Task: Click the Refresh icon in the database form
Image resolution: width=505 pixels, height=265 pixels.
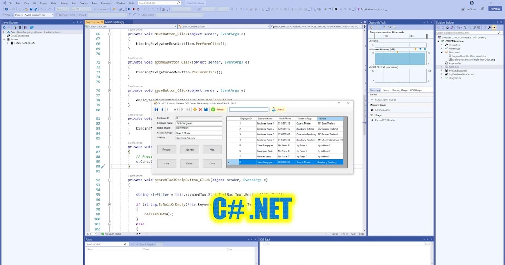Action: pos(213,109)
